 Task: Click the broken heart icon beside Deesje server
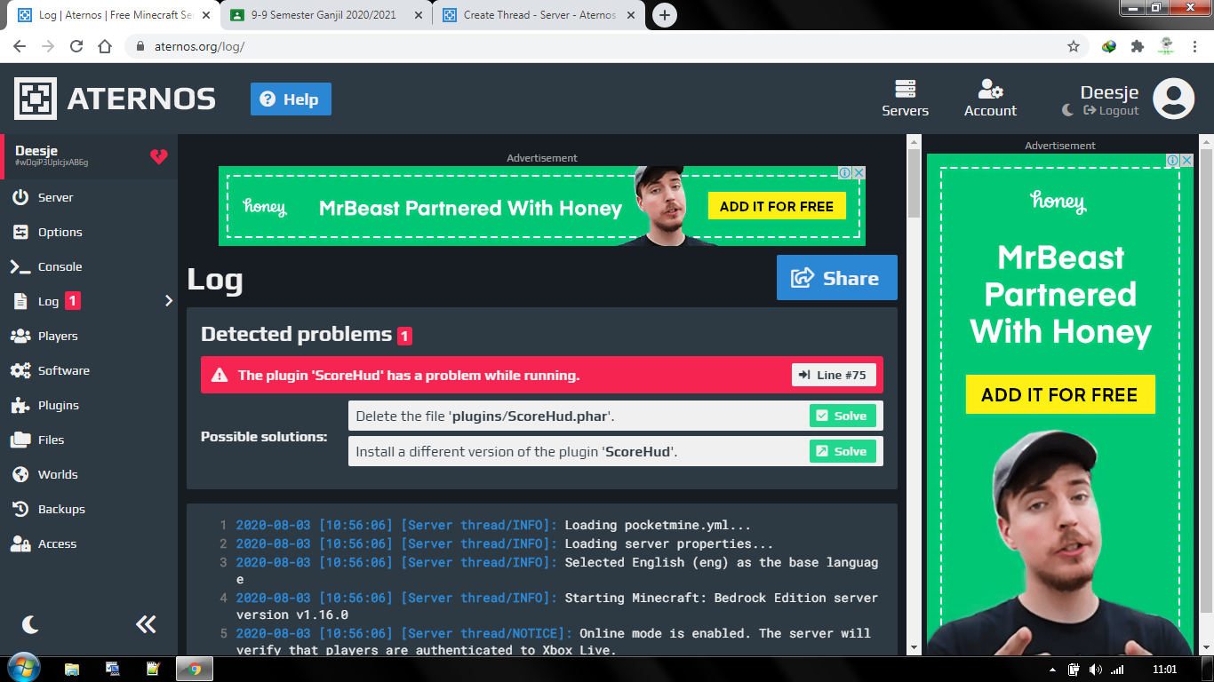pos(158,157)
